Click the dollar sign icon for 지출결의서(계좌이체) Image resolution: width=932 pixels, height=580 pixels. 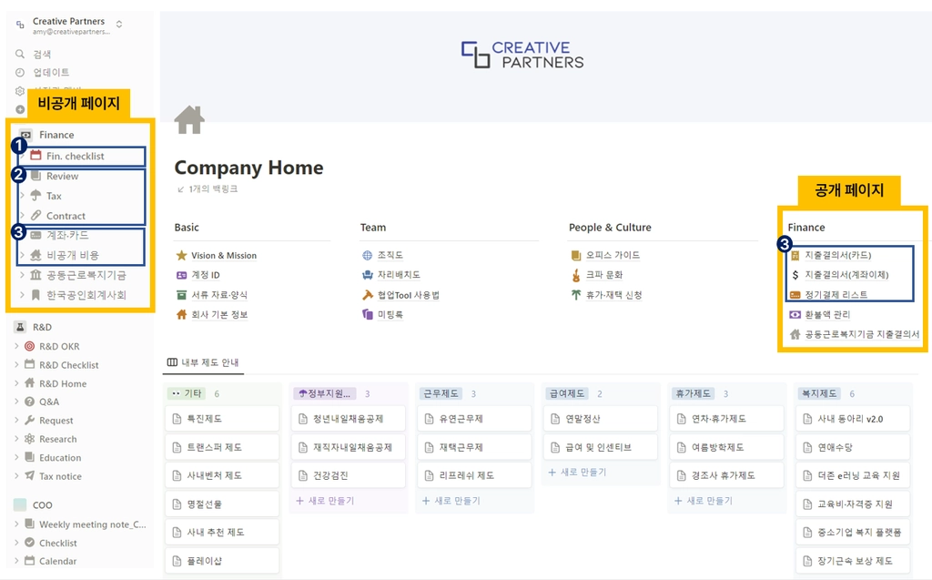tap(795, 275)
